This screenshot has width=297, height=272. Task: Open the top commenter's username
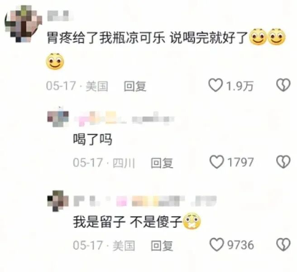point(60,16)
